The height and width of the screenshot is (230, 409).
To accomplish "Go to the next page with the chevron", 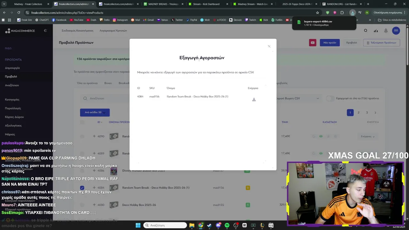I will pos(375,112).
